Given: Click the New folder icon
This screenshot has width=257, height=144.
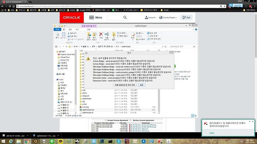Looking at the screenshot, I should tap(114, 36).
